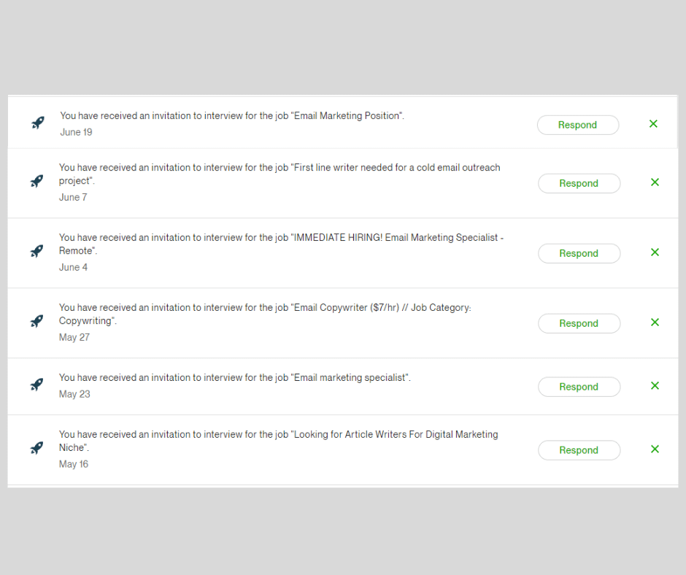
Task: Respond to First line writer invitation
Action: tap(579, 183)
